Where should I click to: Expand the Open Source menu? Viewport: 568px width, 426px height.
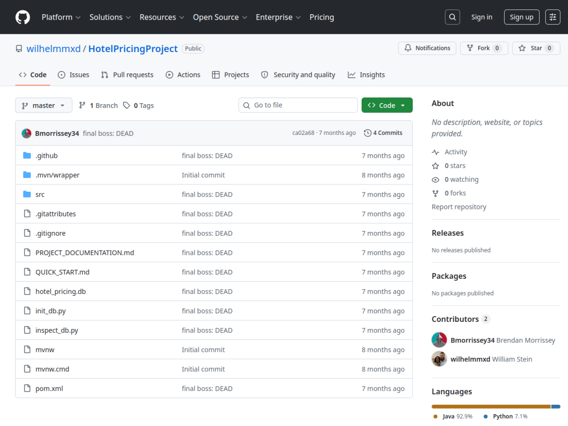(220, 17)
